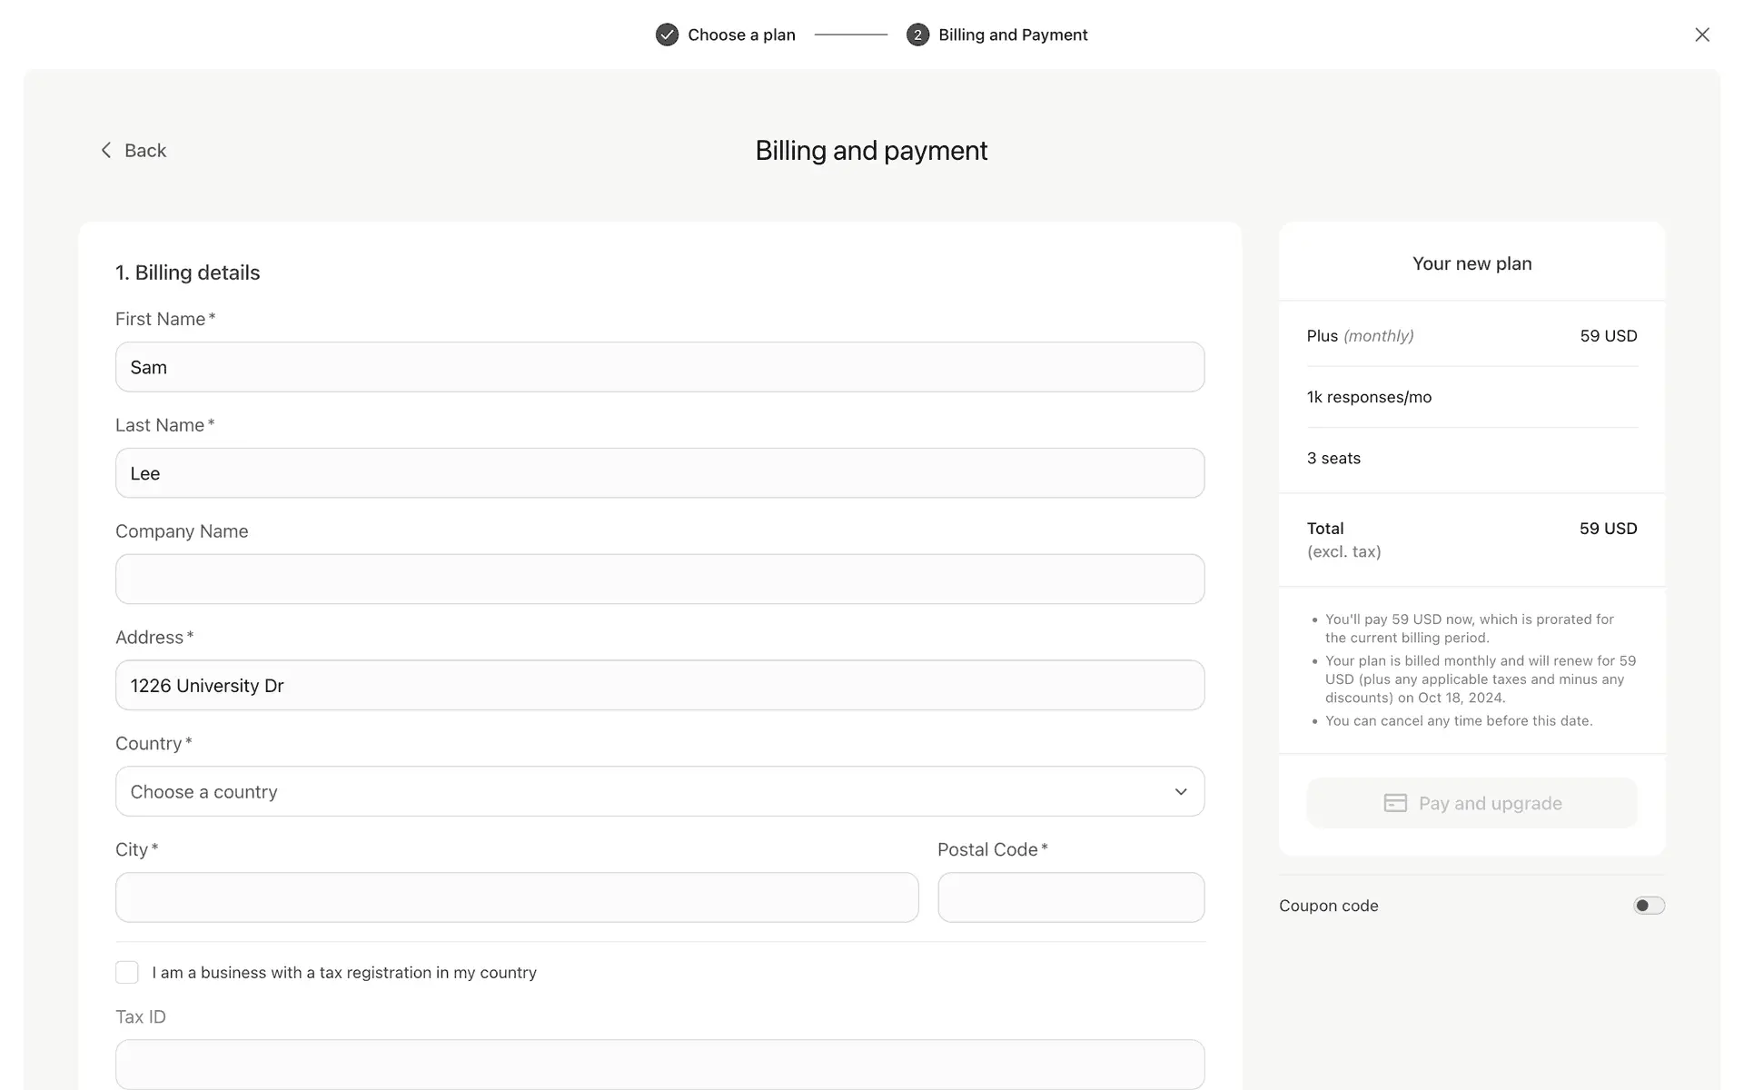The height and width of the screenshot is (1090, 1744).
Task: Click the credit card icon on Pay button
Action: (1395, 803)
